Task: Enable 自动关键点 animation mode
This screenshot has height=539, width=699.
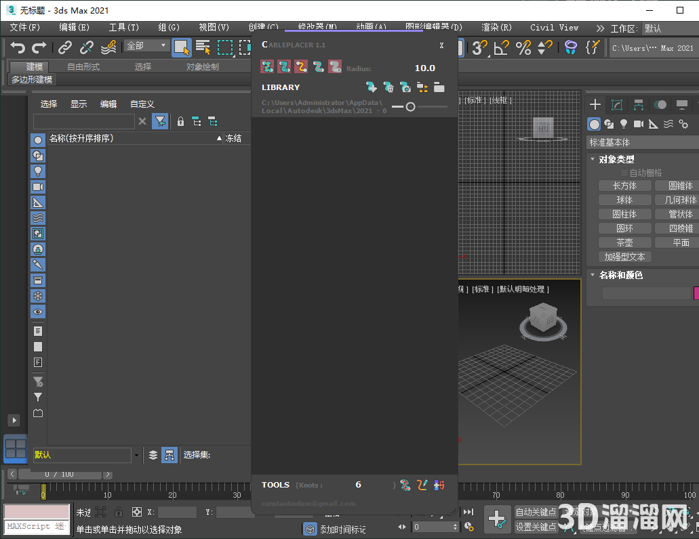Action: (535, 513)
